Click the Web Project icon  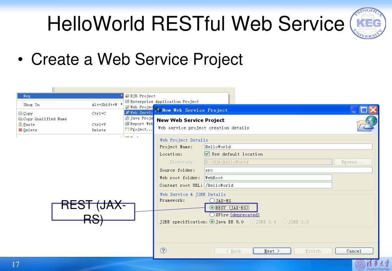click(127, 107)
